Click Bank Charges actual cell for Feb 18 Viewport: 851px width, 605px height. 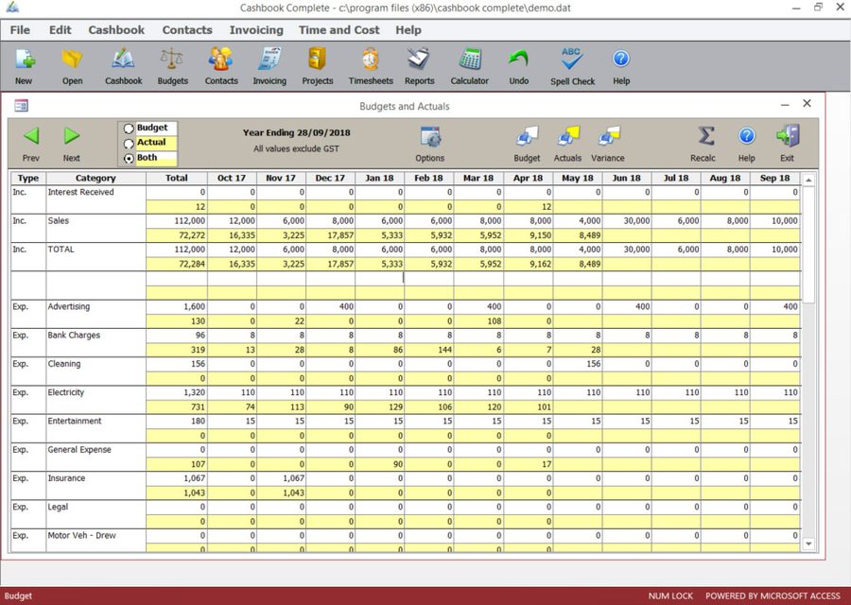(x=428, y=350)
